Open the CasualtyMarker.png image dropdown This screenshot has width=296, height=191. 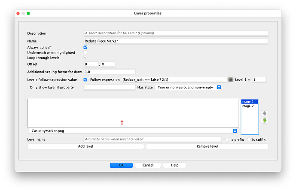[x=133, y=130]
